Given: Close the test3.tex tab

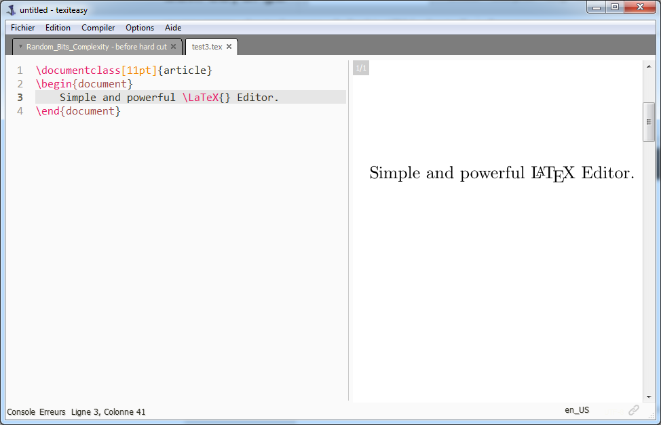Looking at the screenshot, I should (229, 47).
